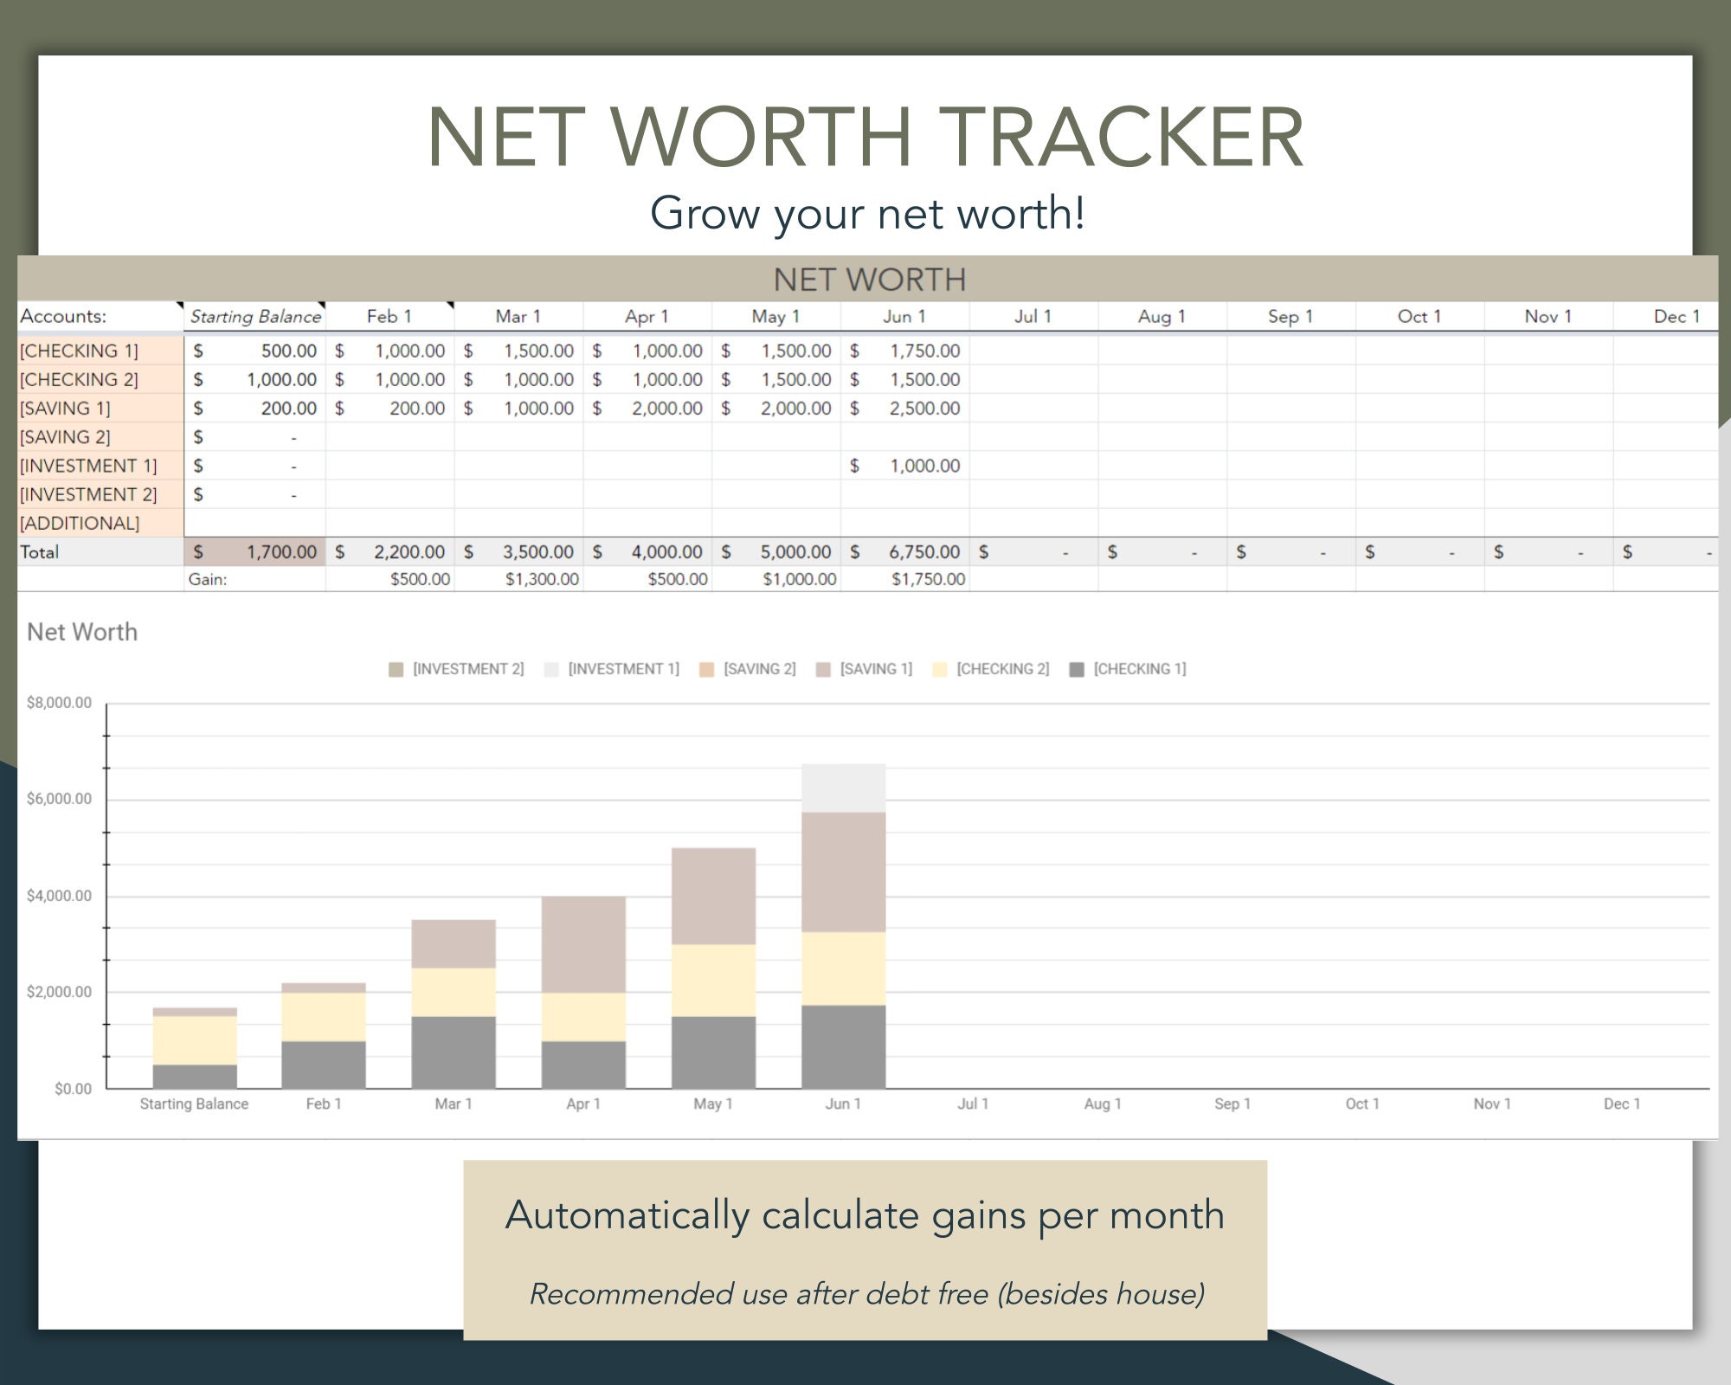Click the Oct 1 column header
This screenshot has width=1731, height=1385.
(1419, 316)
